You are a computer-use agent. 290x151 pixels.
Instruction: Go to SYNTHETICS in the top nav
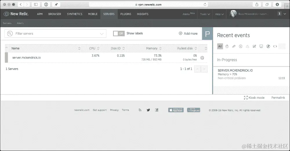coord(75,14)
